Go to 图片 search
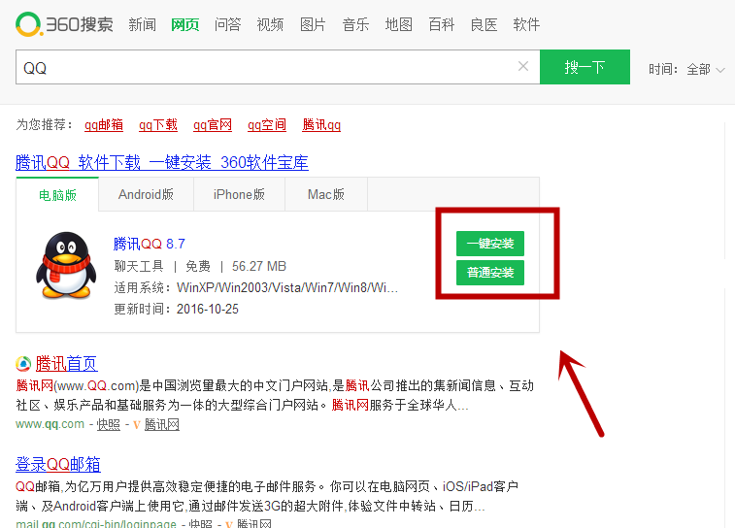Viewport: 735px width, 528px height. pos(313,24)
